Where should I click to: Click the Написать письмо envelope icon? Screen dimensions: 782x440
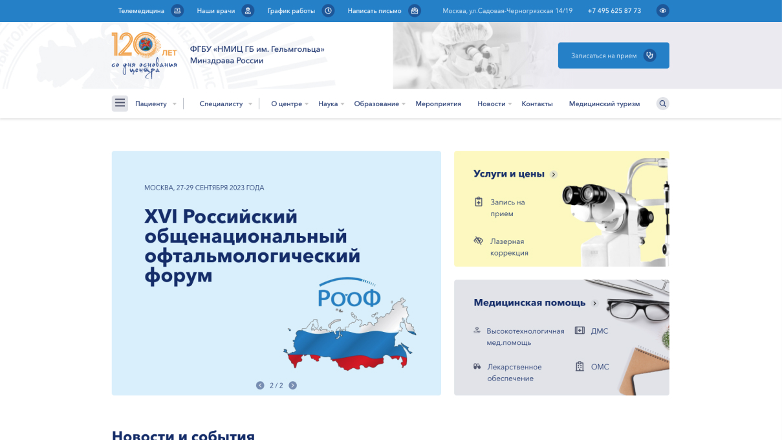click(x=415, y=11)
